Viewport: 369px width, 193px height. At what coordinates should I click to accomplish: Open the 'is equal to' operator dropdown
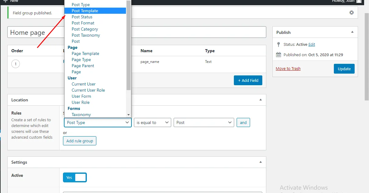(x=152, y=122)
